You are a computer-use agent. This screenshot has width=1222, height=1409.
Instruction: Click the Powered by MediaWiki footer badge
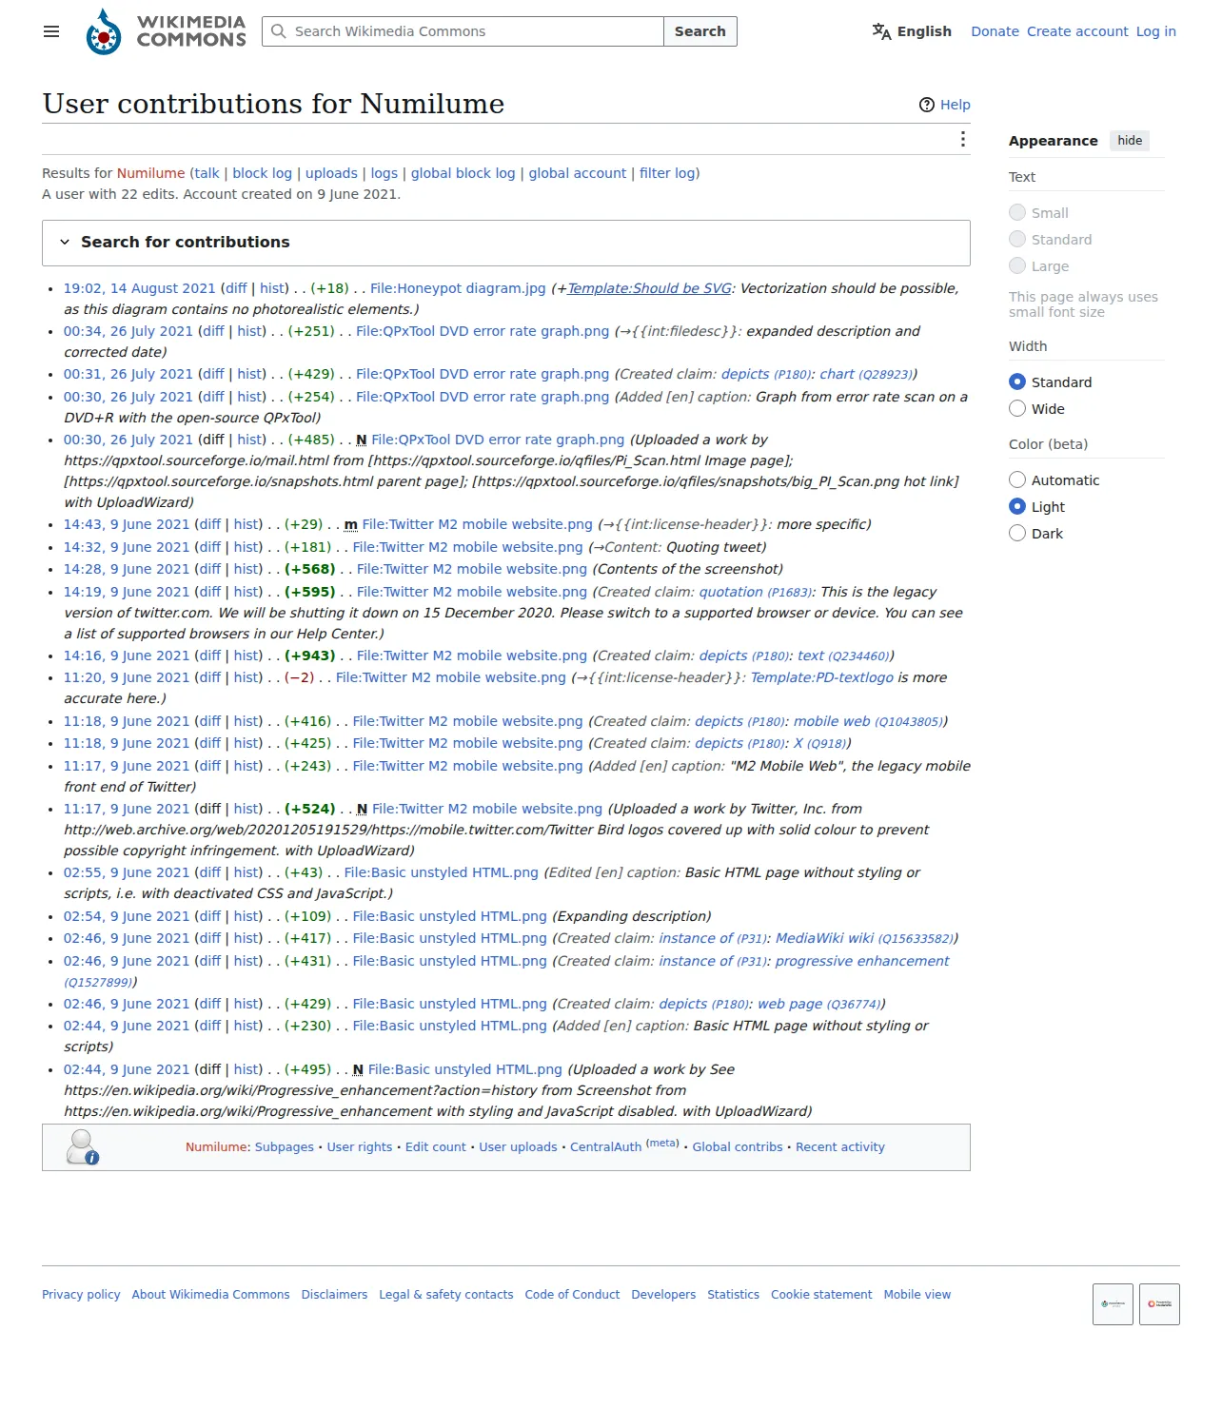(1159, 1304)
